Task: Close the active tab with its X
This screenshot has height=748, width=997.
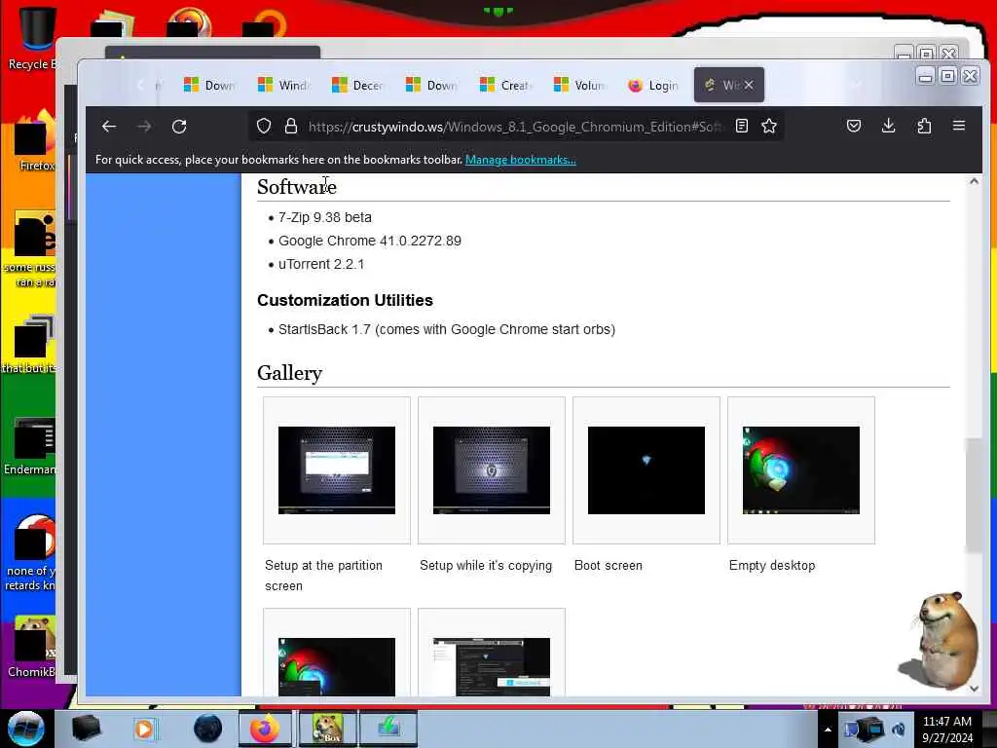Action: tap(749, 85)
